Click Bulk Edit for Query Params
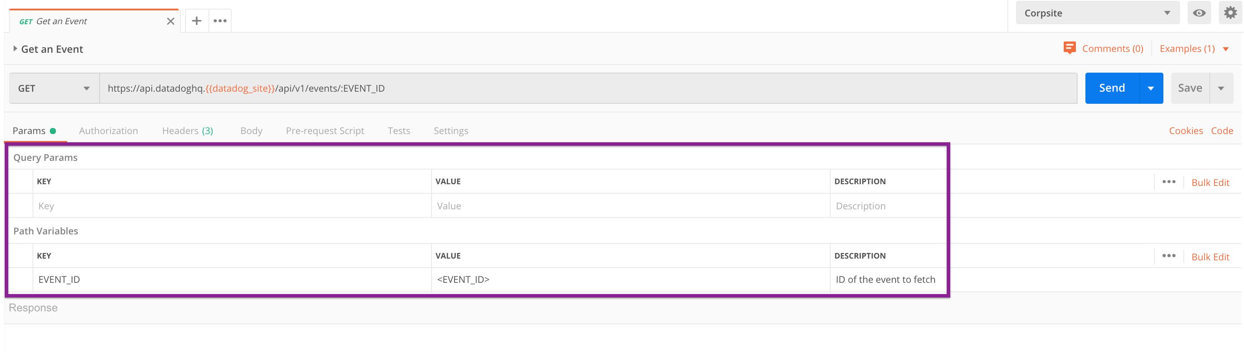Screen dimensions: 1244x352 click(x=1210, y=183)
